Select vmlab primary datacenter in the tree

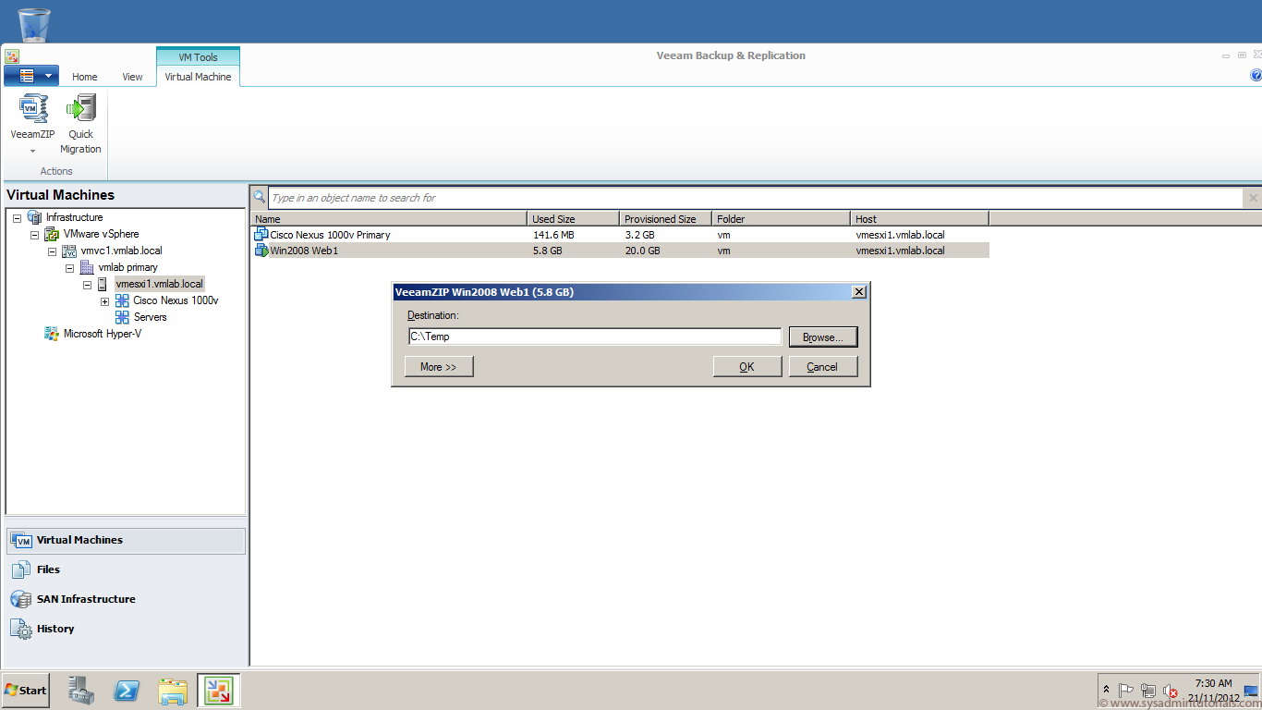pos(127,267)
